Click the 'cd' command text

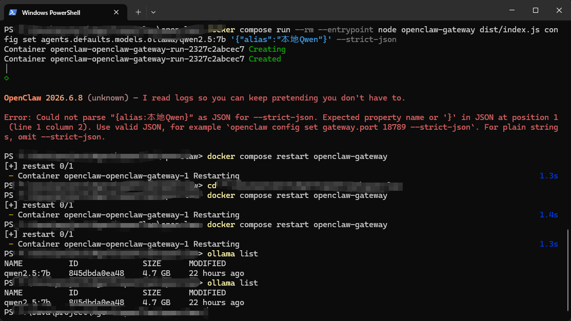212,186
